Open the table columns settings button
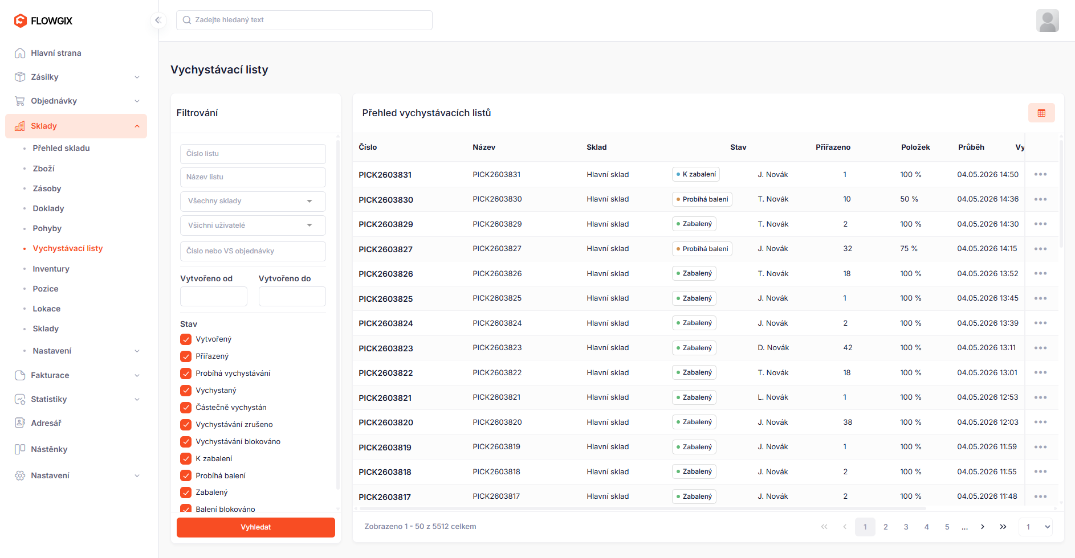The width and height of the screenshot is (1075, 558). pos(1041,113)
